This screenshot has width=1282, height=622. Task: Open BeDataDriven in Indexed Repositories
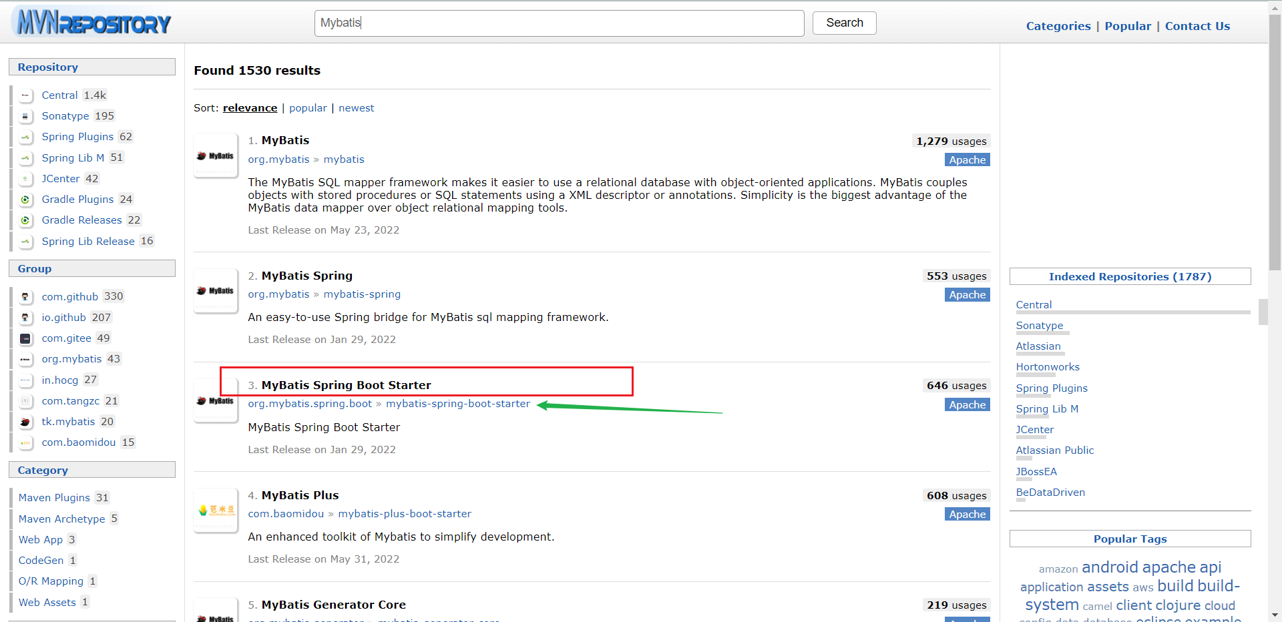[x=1050, y=493]
